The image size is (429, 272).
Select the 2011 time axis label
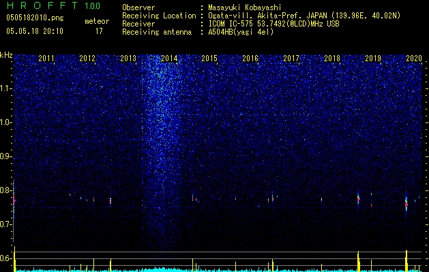(x=46, y=58)
